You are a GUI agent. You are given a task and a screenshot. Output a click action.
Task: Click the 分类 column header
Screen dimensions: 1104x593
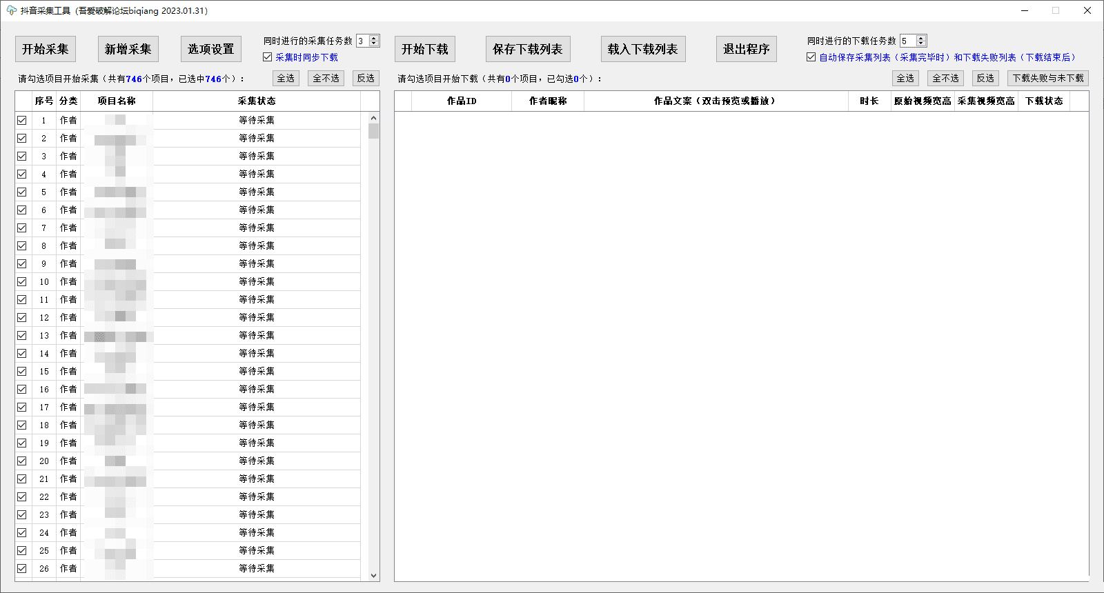click(68, 101)
